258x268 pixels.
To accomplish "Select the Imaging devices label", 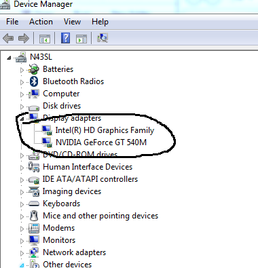I will click(x=72, y=191).
